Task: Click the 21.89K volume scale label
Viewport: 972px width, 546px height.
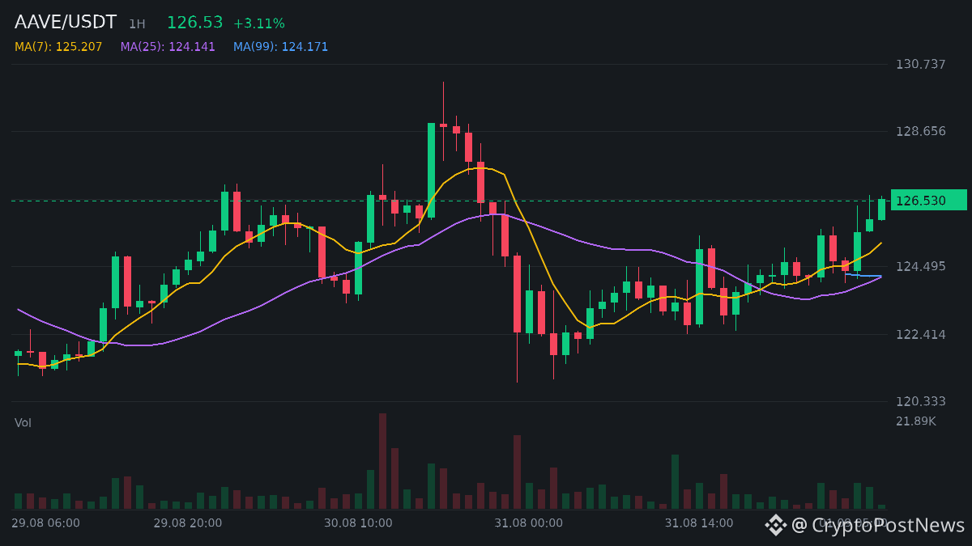Action: pyautogui.click(x=915, y=421)
